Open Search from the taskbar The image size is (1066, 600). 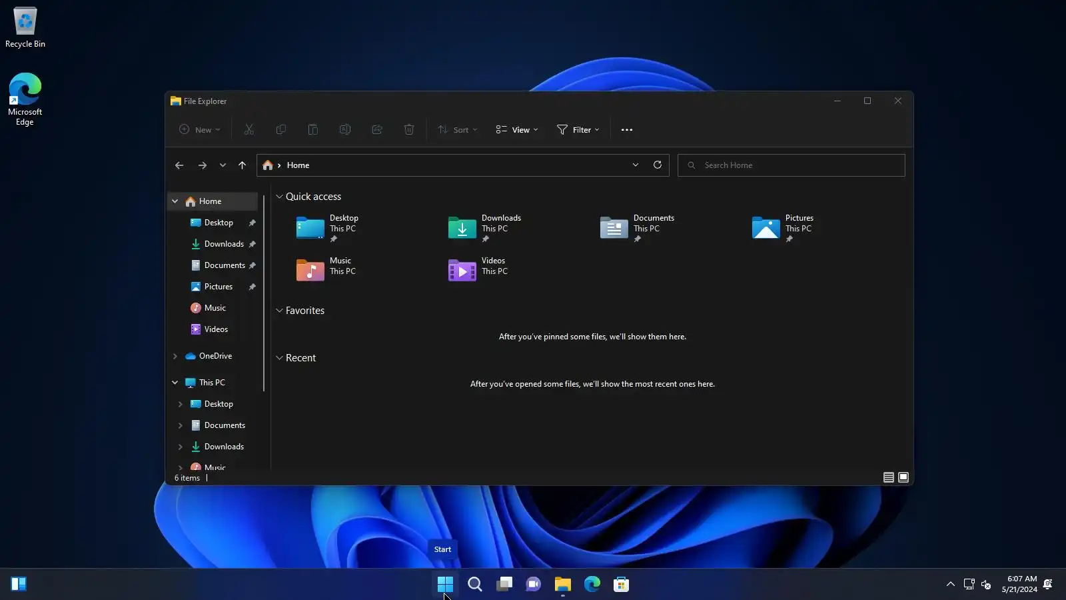[x=475, y=584]
